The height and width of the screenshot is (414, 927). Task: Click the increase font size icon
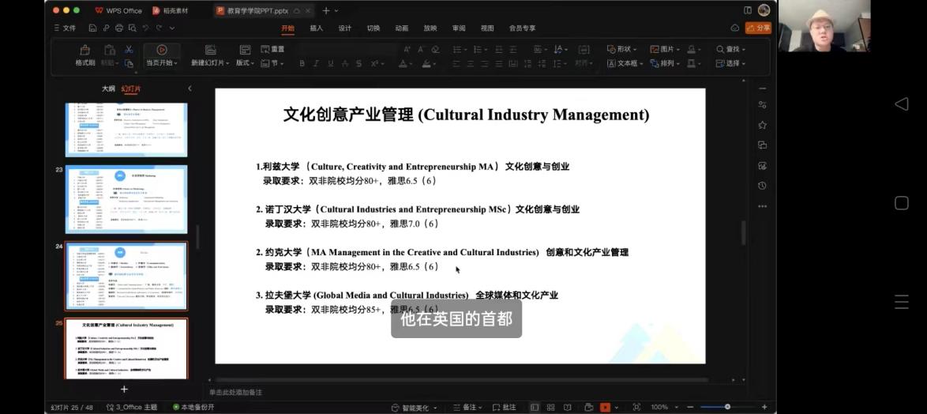(407, 49)
